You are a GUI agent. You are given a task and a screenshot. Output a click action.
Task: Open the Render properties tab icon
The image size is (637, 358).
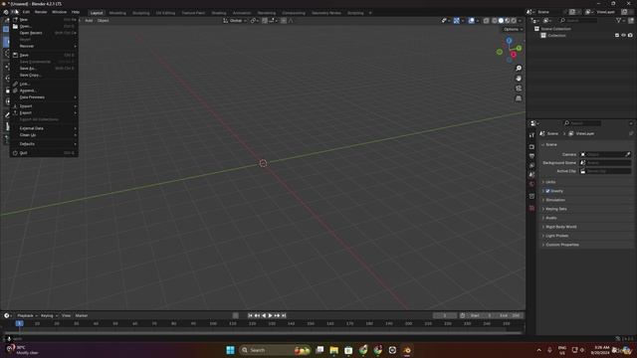(x=531, y=146)
